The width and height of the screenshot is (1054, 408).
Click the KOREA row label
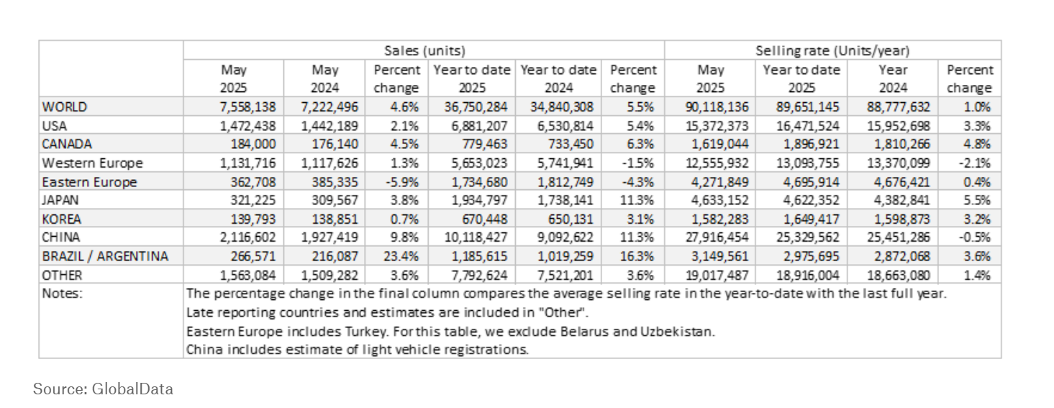pyautogui.click(x=61, y=219)
